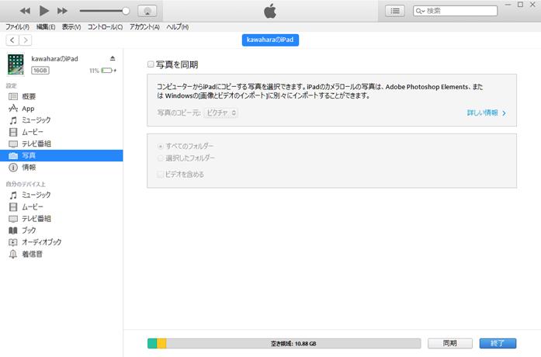Image resolution: width=541 pixels, height=357 pixels.
Task: Go forward with the right arrow
Action: [x=25, y=40]
